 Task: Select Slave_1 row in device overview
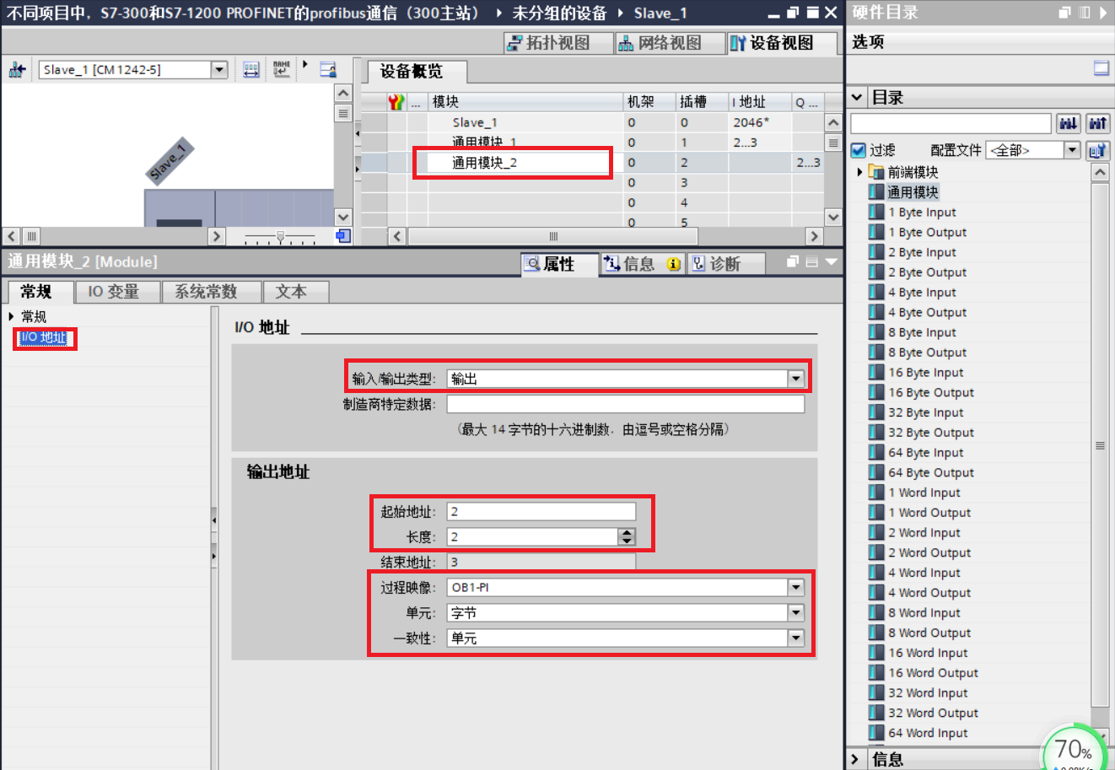pyautogui.click(x=590, y=122)
